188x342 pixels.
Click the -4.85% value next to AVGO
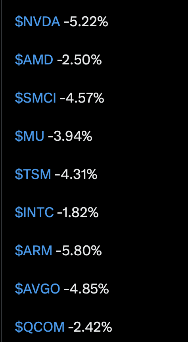click(86, 289)
